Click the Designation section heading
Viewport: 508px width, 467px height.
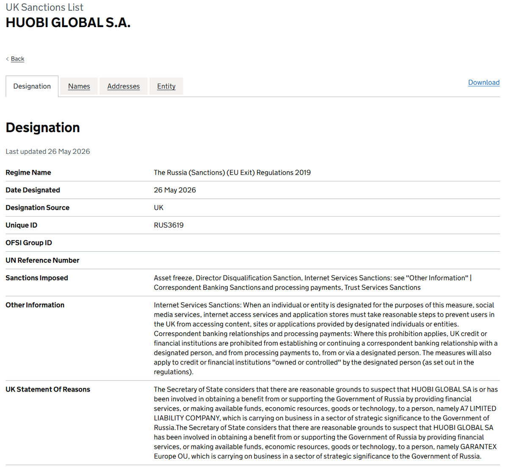43,127
